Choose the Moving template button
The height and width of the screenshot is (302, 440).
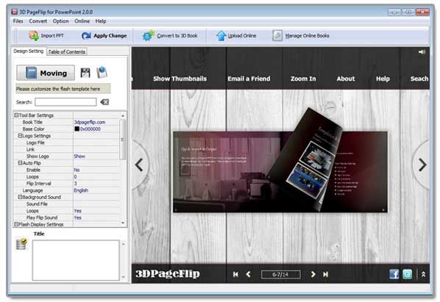tap(46, 73)
